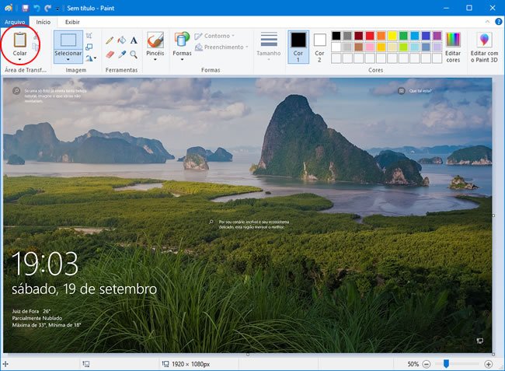Activate the Text tool

tap(134, 40)
